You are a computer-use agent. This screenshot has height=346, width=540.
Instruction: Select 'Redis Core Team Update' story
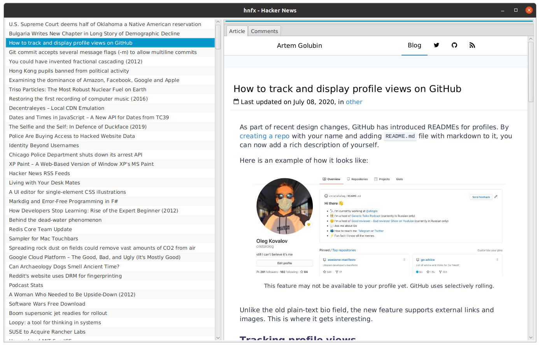(110, 229)
